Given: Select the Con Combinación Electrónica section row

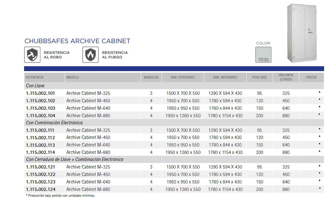Looking at the screenshot, I should (x=54, y=123).
